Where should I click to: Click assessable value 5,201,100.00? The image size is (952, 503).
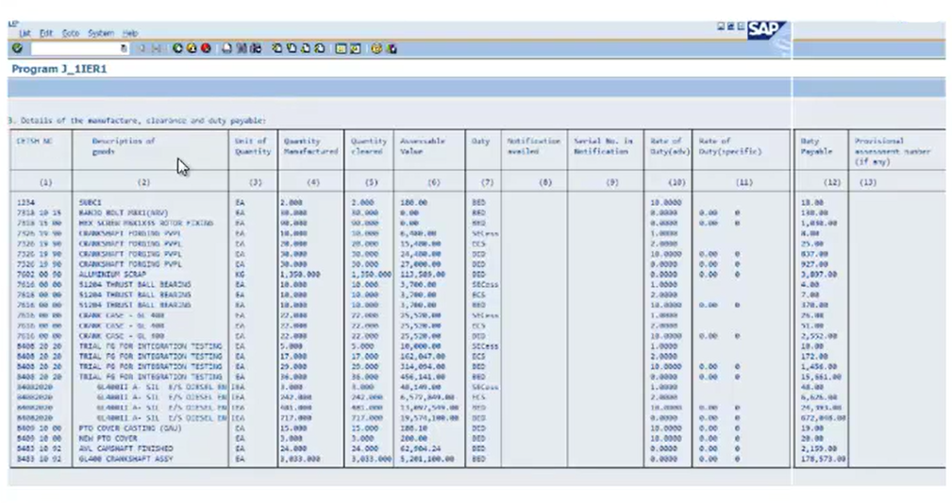tap(426, 459)
